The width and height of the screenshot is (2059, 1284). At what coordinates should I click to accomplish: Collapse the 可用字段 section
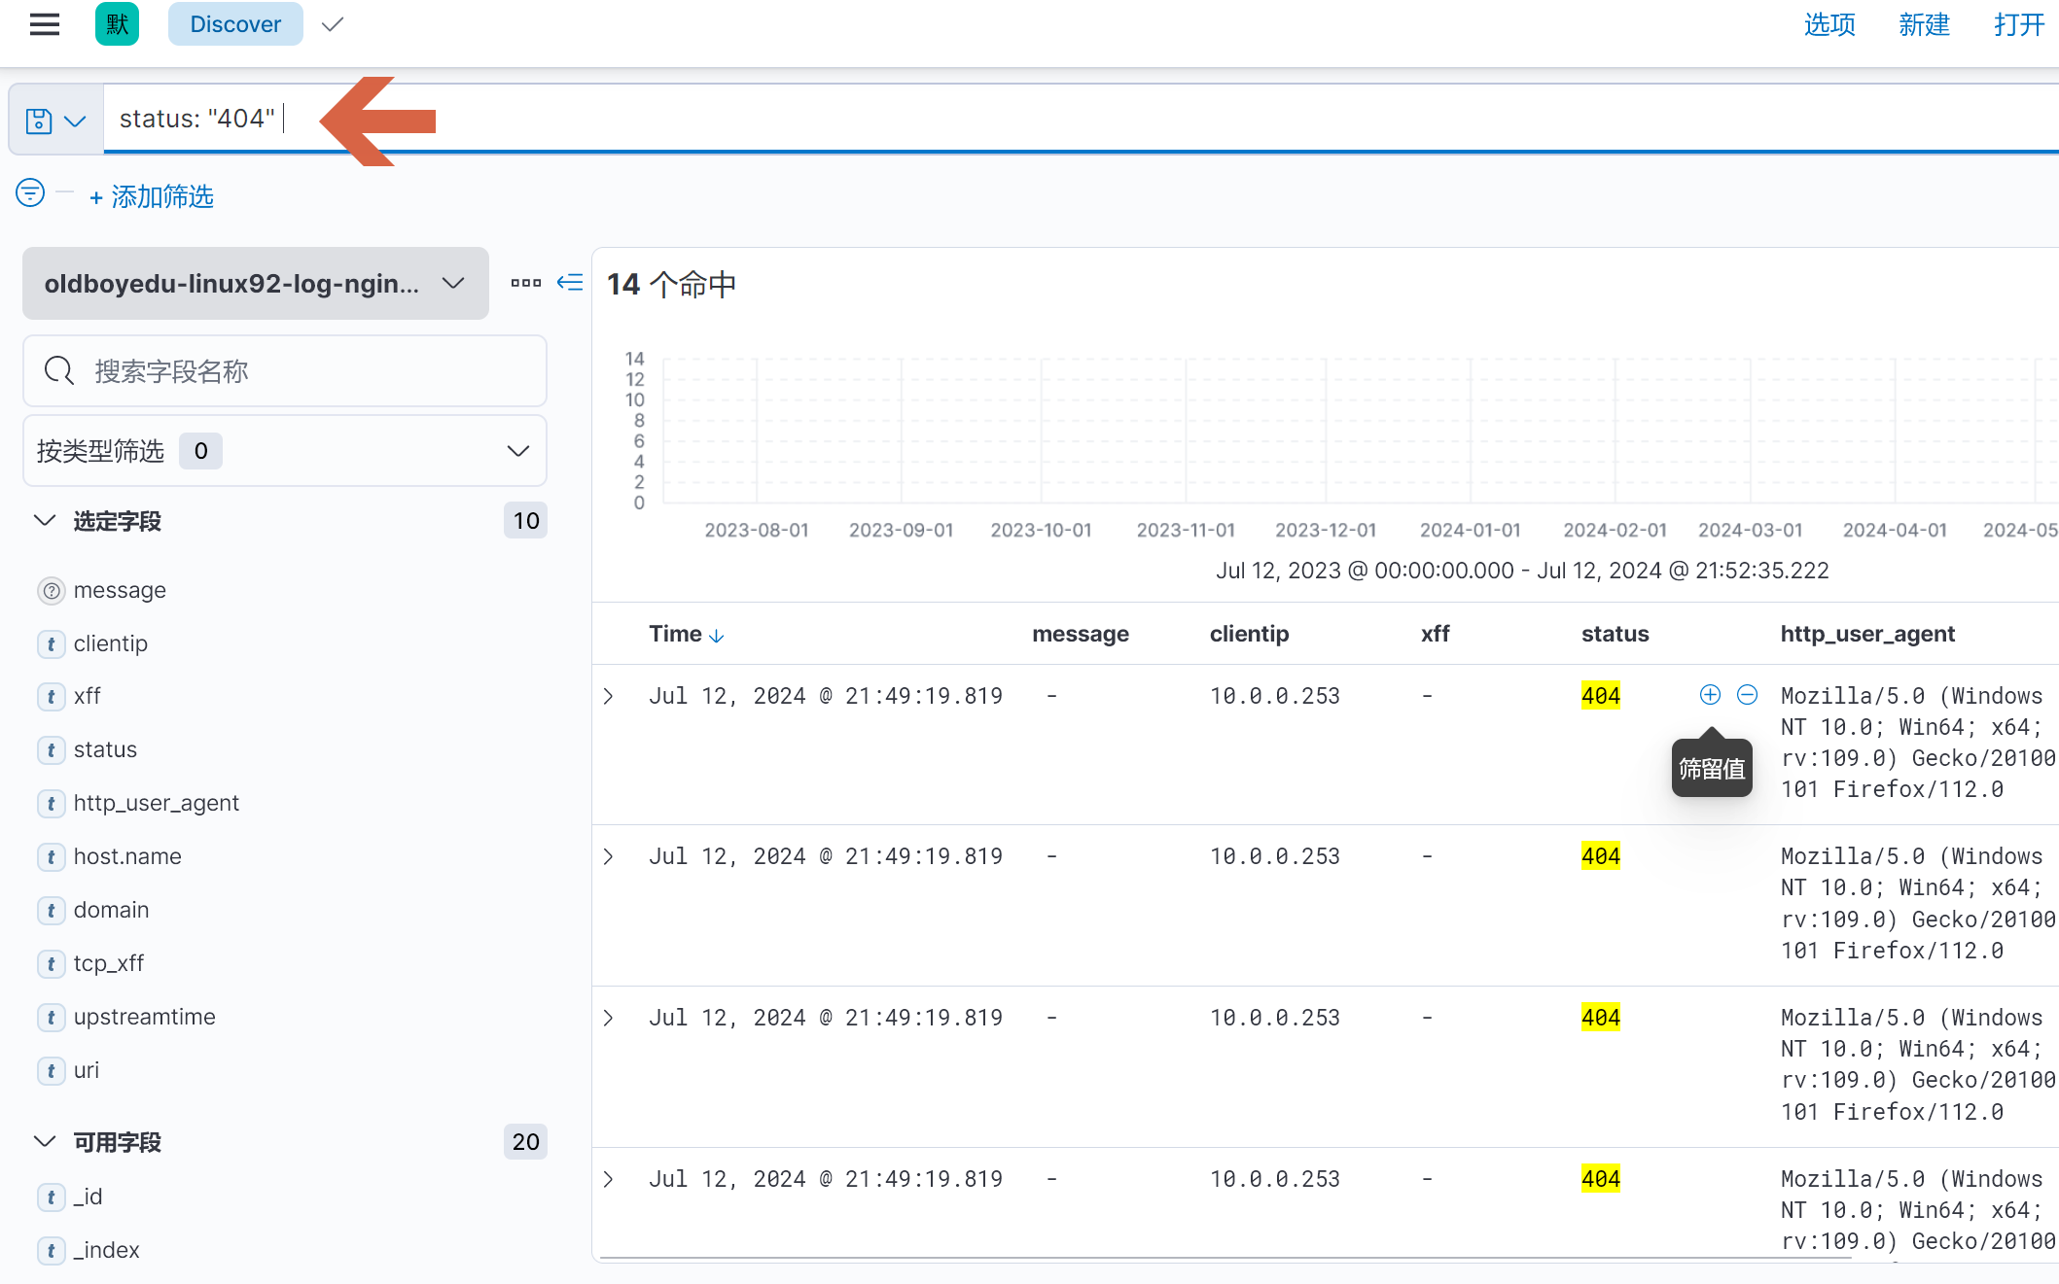click(x=45, y=1142)
